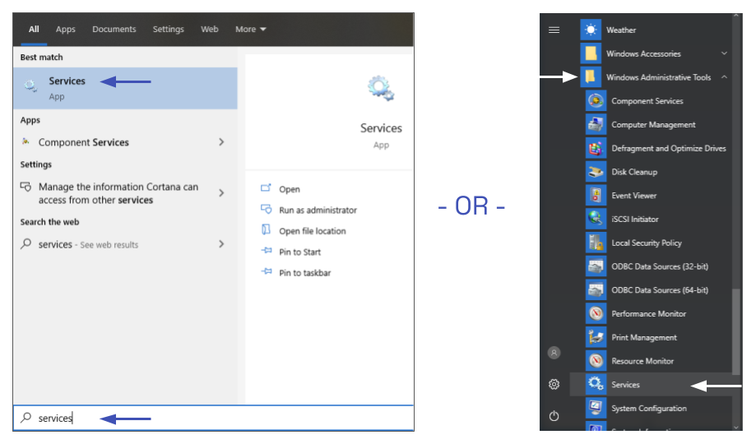Screen dimensions: 756x444
Task: Click the Print Management icon
Action: tap(596, 337)
